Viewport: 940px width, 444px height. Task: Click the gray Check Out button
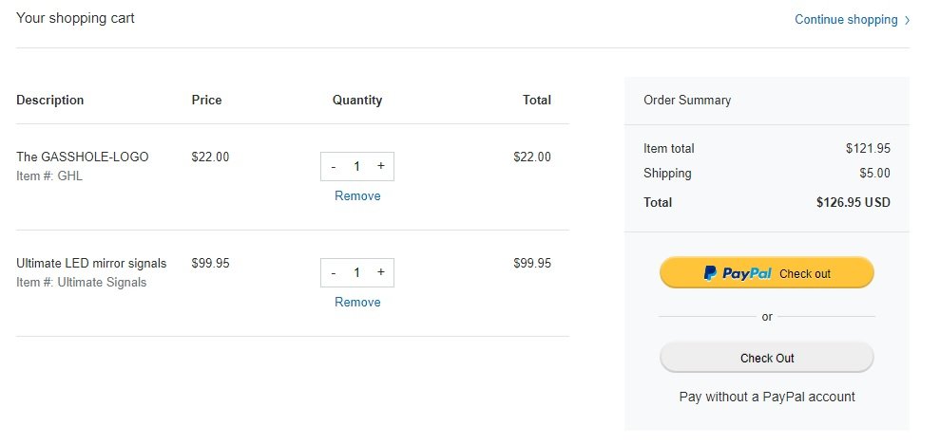pyautogui.click(x=767, y=358)
